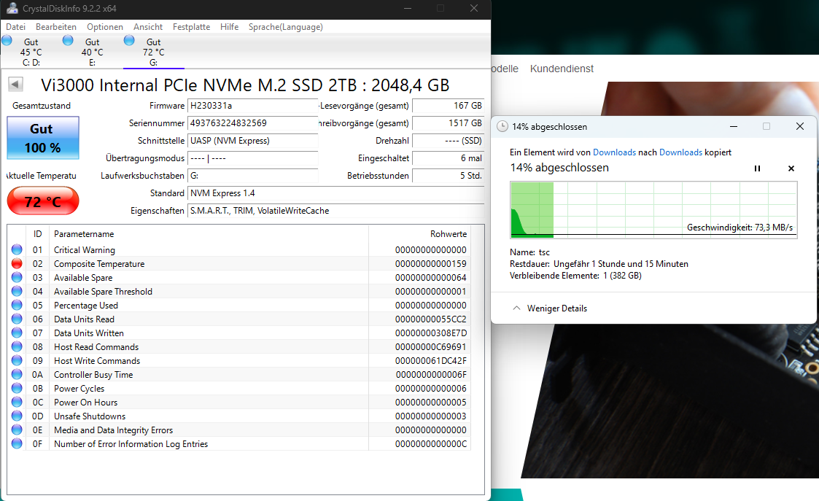Select the Unsafe Shutdowns parameter name

coord(90,416)
